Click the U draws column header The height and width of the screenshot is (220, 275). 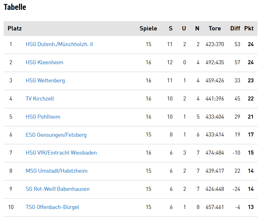(x=184, y=28)
